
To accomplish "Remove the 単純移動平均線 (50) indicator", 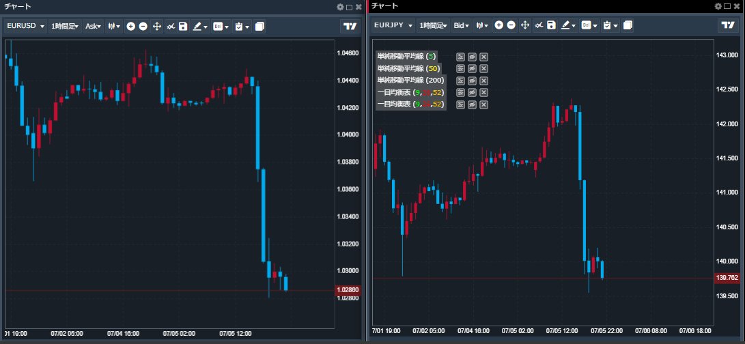I will click(x=483, y=68).
